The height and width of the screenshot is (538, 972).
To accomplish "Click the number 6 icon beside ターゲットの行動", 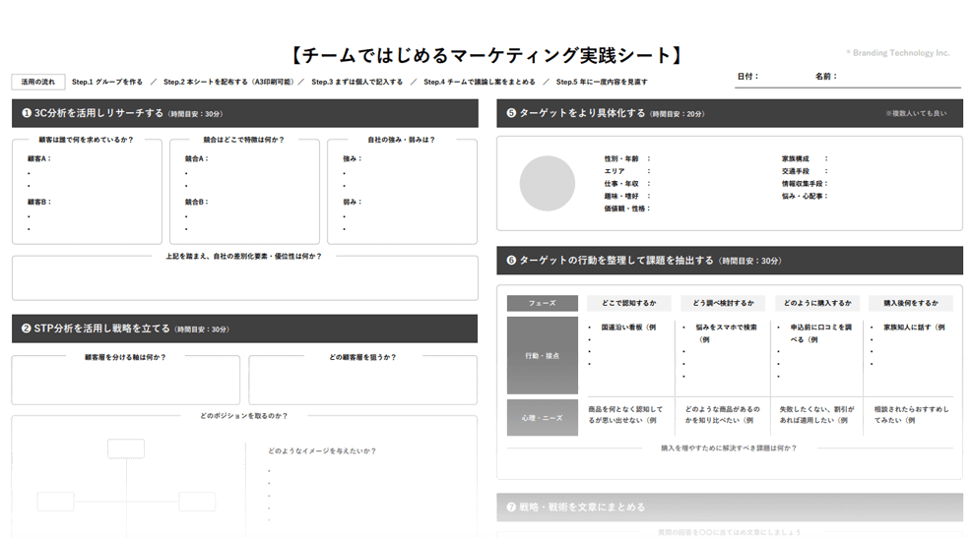I will click(x=511, y=261).
